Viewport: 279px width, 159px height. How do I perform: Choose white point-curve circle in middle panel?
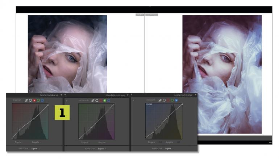[x=97, y=101]
